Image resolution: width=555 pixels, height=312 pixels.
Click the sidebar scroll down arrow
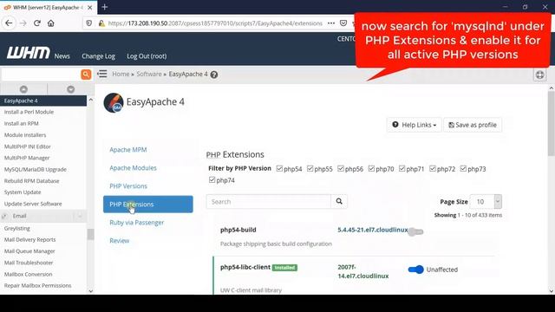click(x=90, y=291)
